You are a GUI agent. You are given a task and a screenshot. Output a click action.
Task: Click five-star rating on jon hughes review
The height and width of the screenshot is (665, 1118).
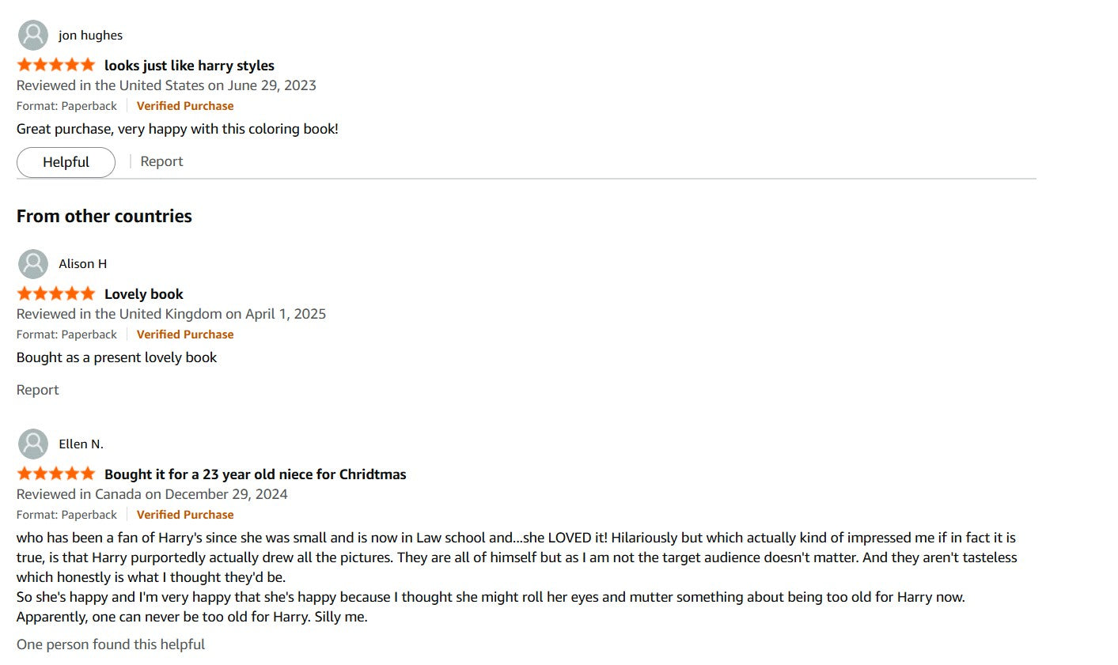(55, 65)
